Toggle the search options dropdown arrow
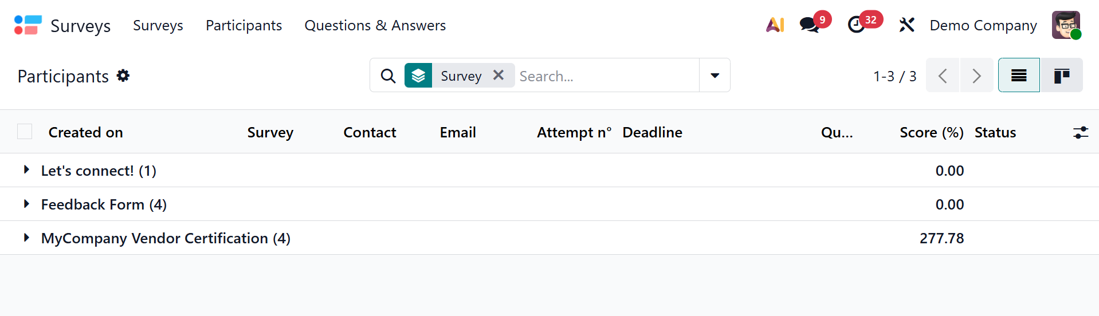Screen dimensions: 1099x316 [715, 75]
